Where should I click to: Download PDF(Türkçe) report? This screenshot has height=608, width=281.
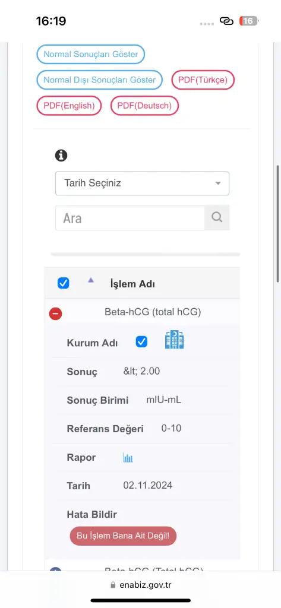(x=203, y=80)
